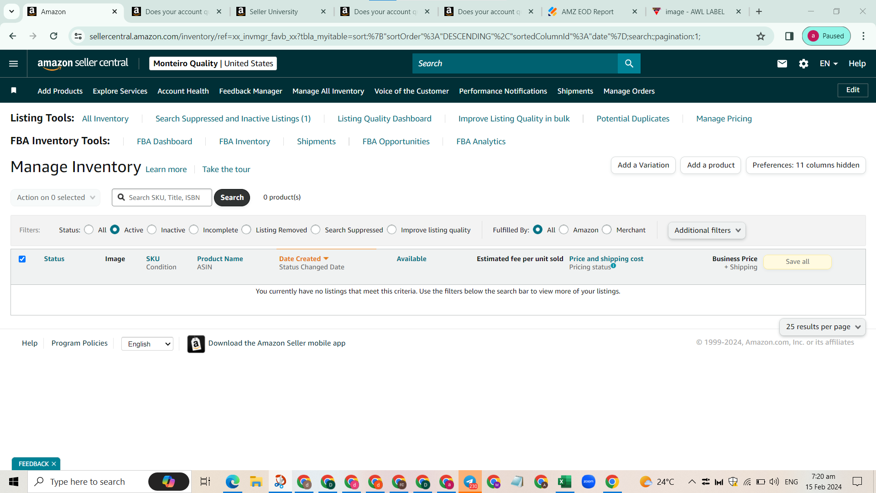
Task: View site information icon in the address bar
Action: click(x=78, y=36)
